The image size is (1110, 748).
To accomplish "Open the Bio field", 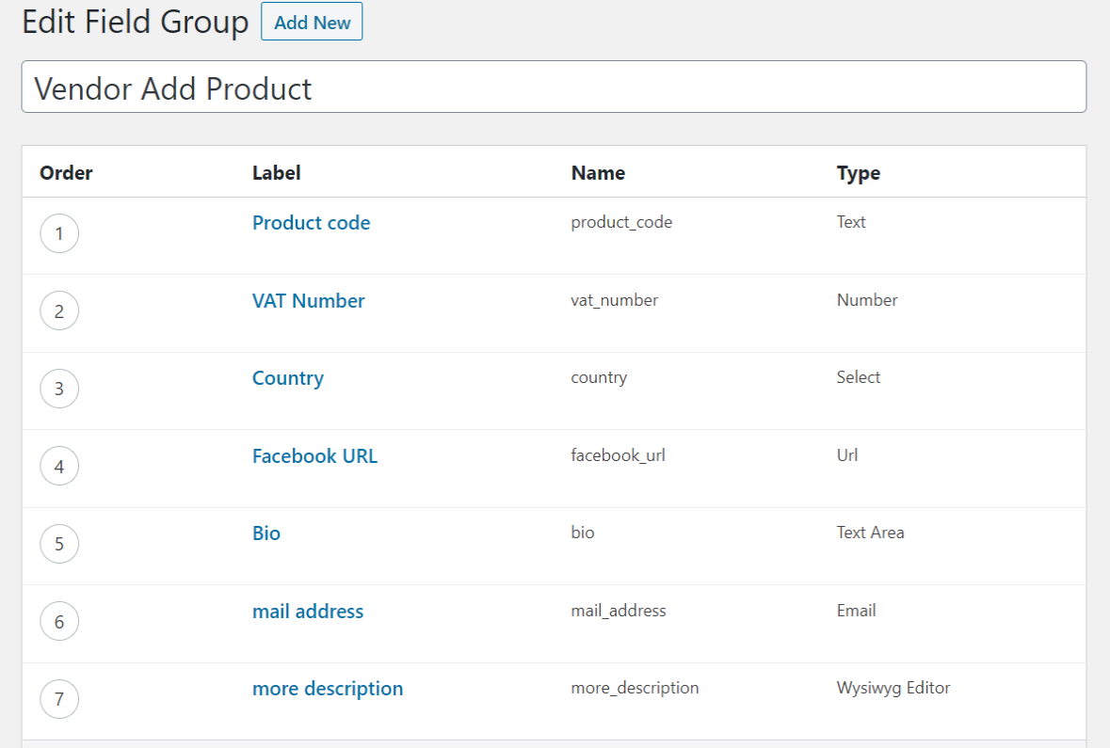I will coord(265,533).
